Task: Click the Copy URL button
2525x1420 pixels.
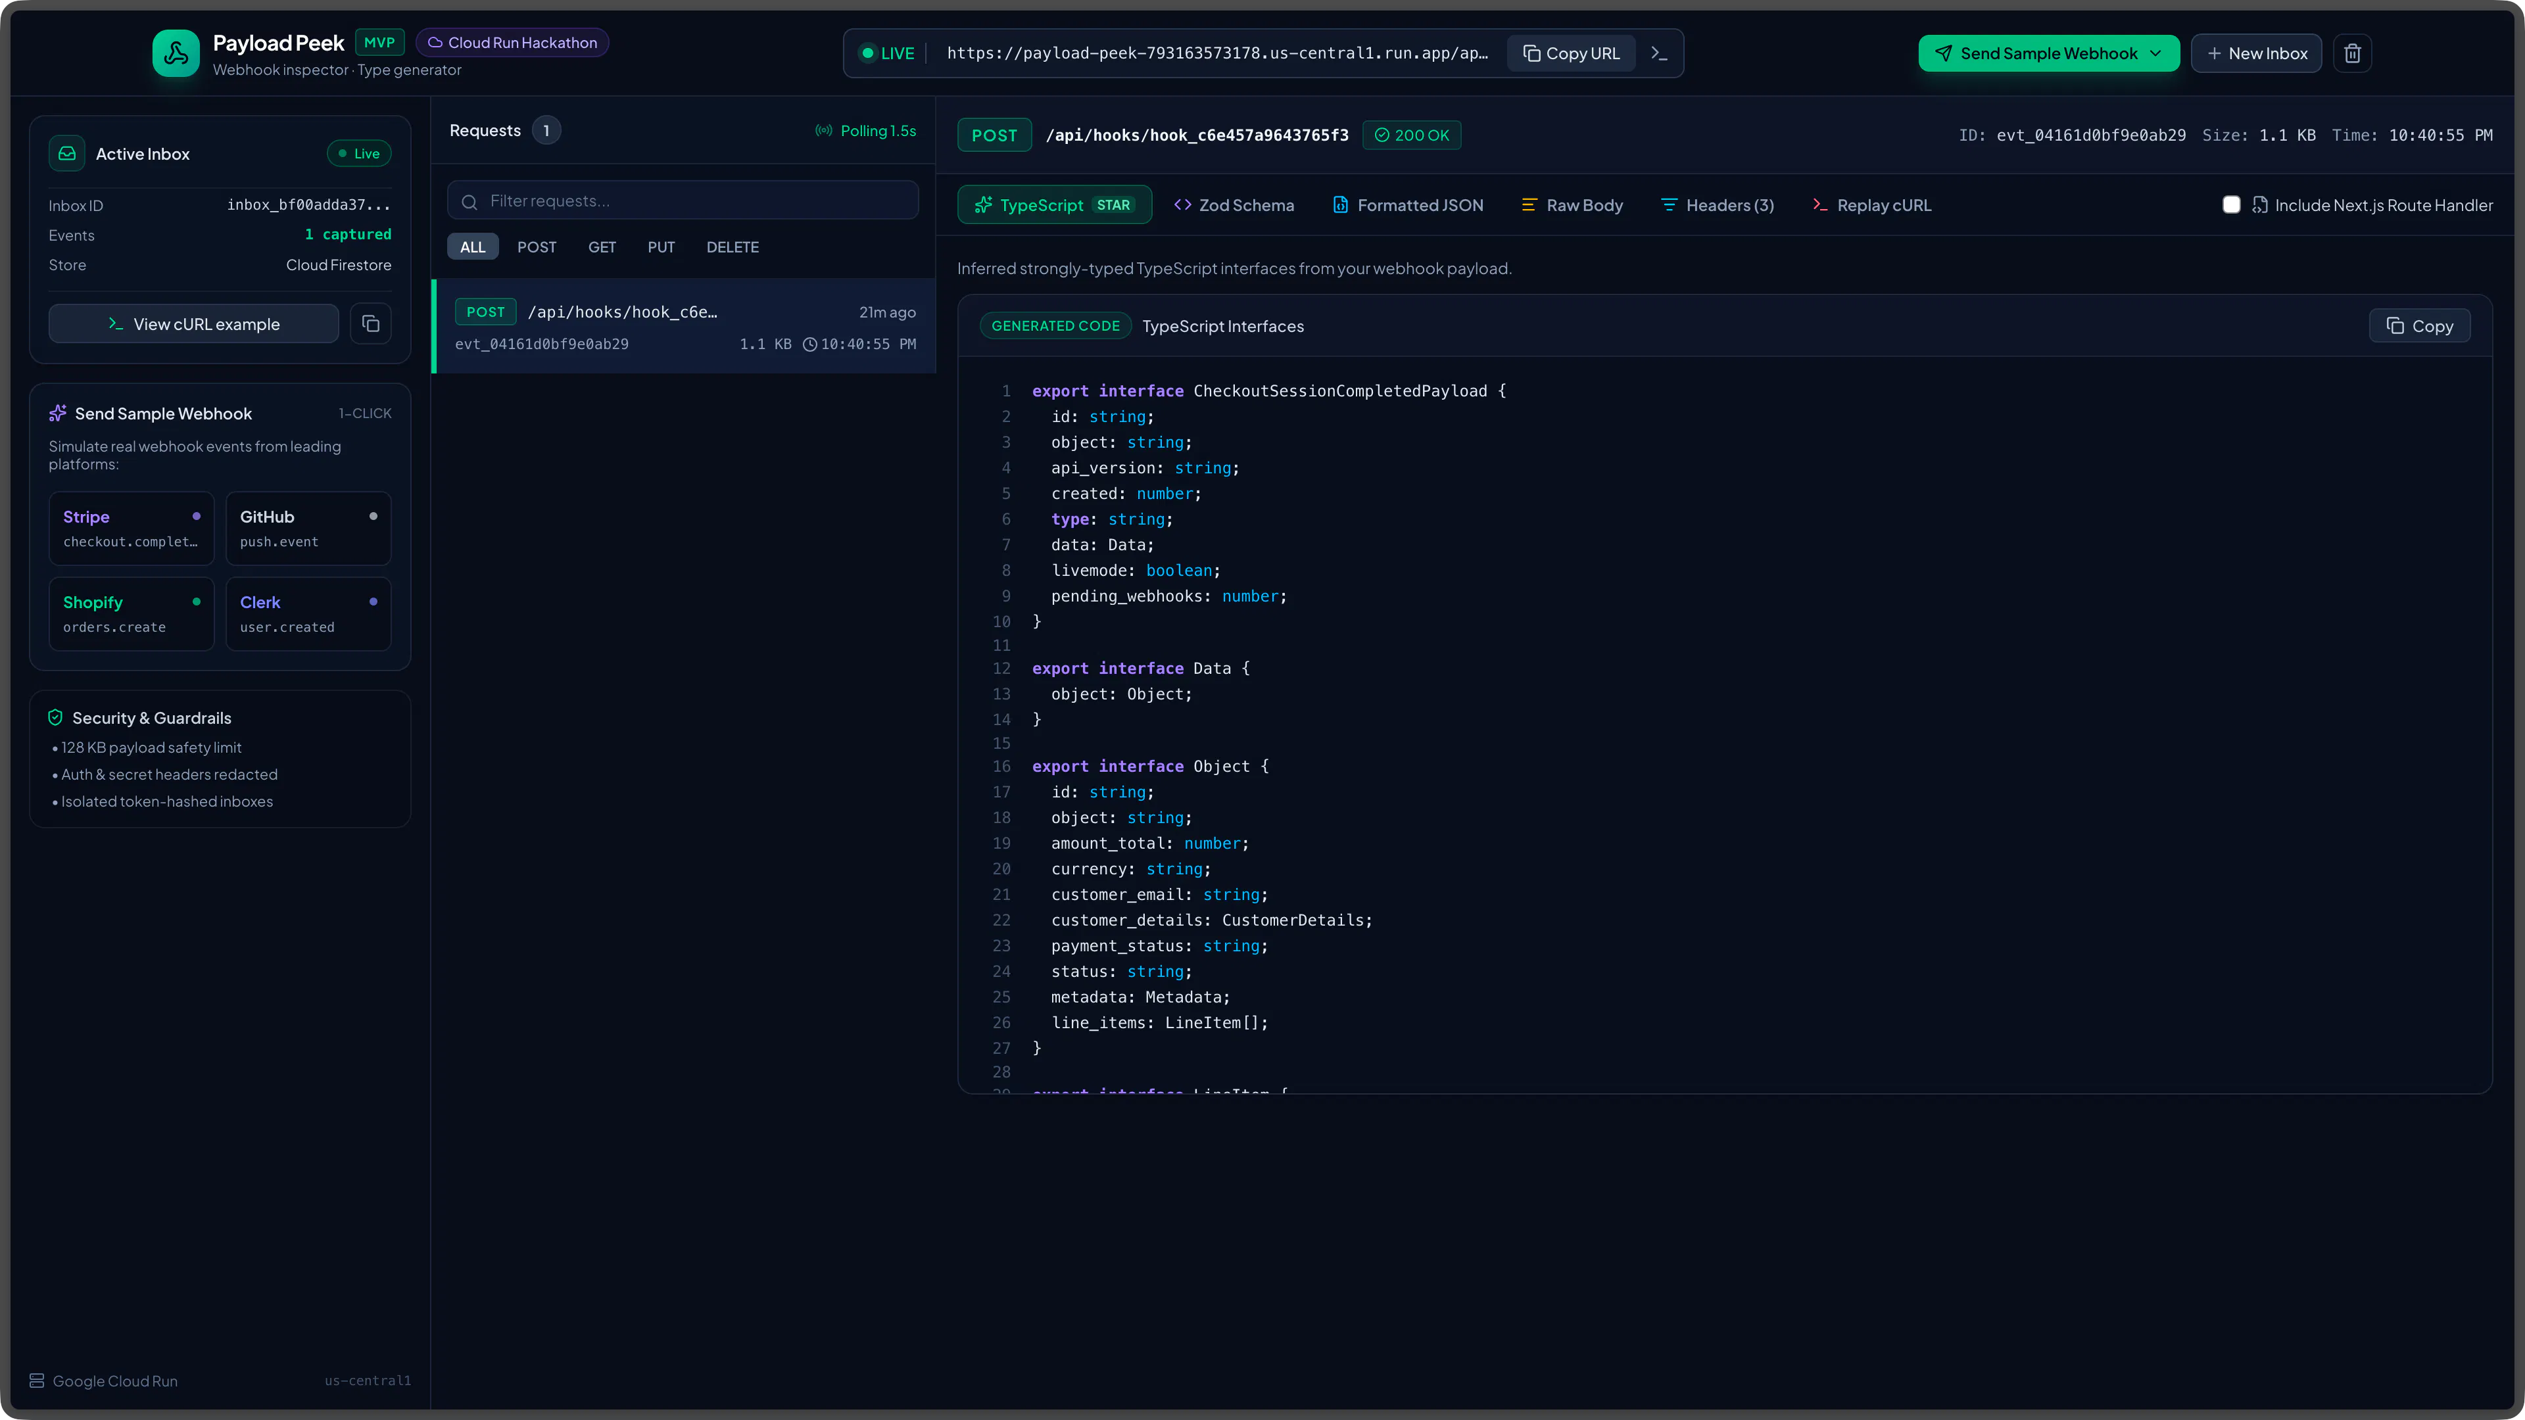Action: (x=1570, y=53)
